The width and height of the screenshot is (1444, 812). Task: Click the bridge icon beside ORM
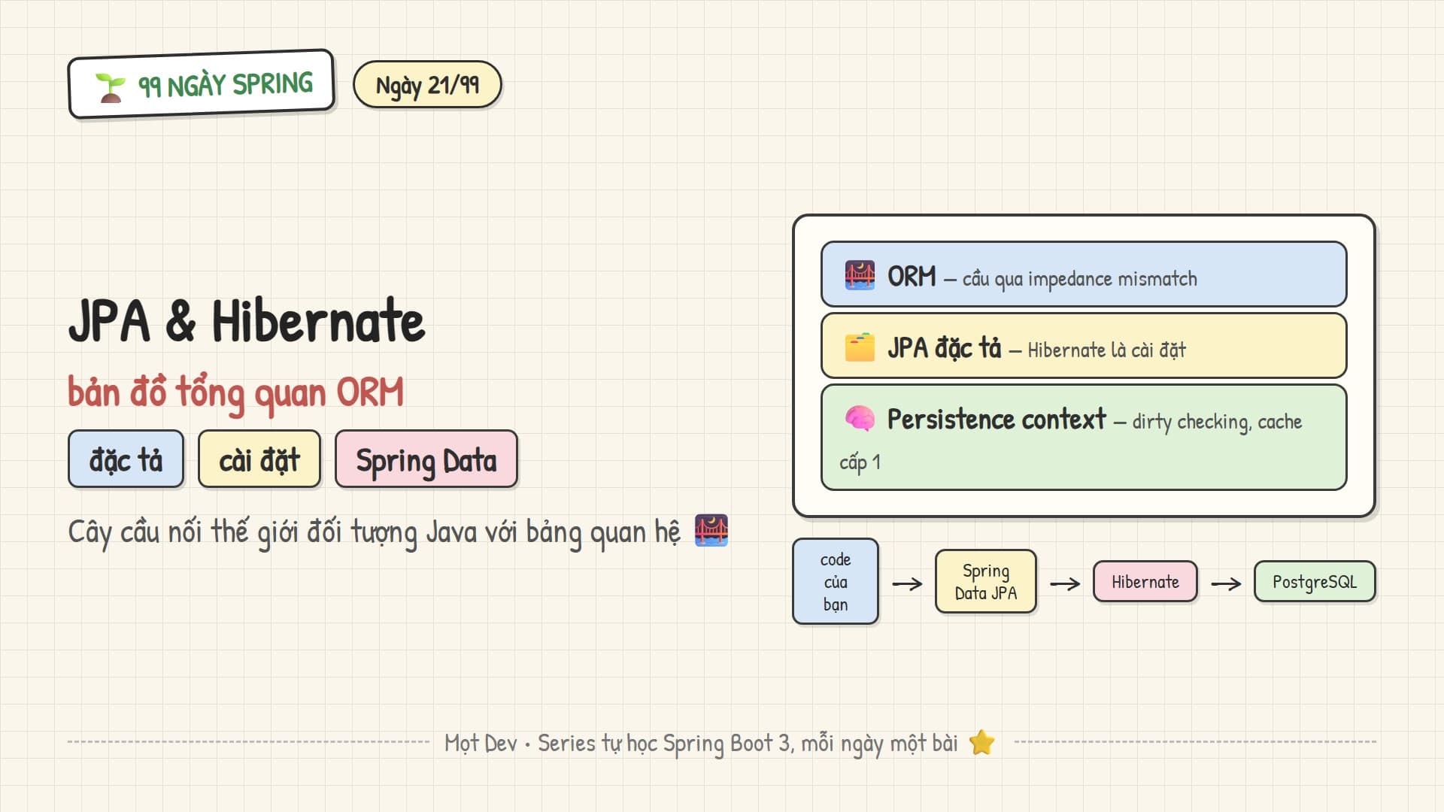[x=860, y=275]
